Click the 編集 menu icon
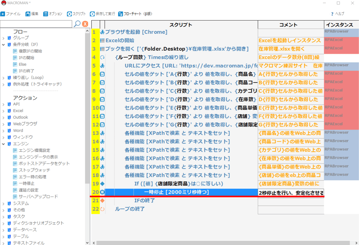The height and width of the screenshot is (245, 359). coord(28,14)
